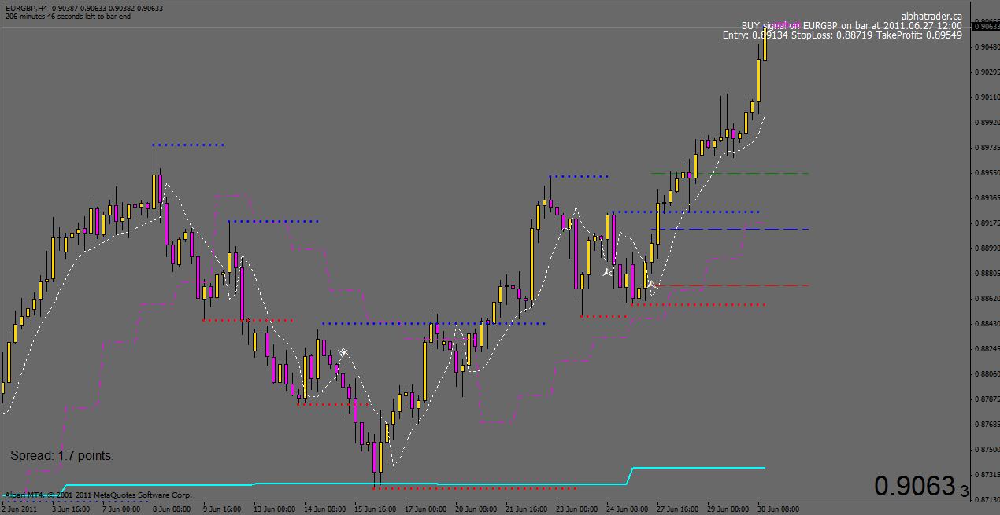This screenshot has height=515, width=1000.
Task: Click the '13 Jun 00:00' time axis label
Action: click(x=275, y=509)
